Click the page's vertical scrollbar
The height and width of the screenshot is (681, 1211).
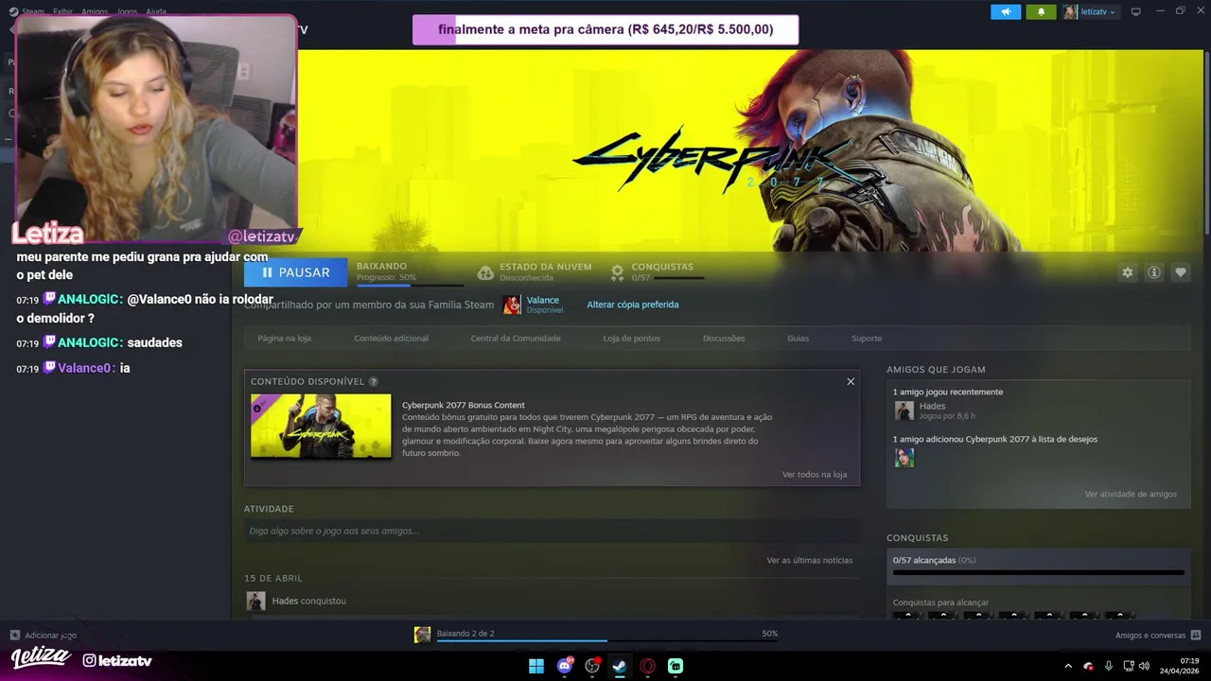point(1206,142)
